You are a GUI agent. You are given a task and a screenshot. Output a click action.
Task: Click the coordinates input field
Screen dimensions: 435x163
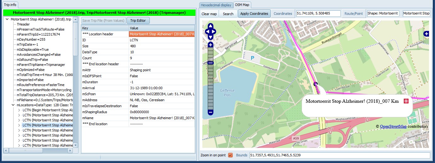318,14
